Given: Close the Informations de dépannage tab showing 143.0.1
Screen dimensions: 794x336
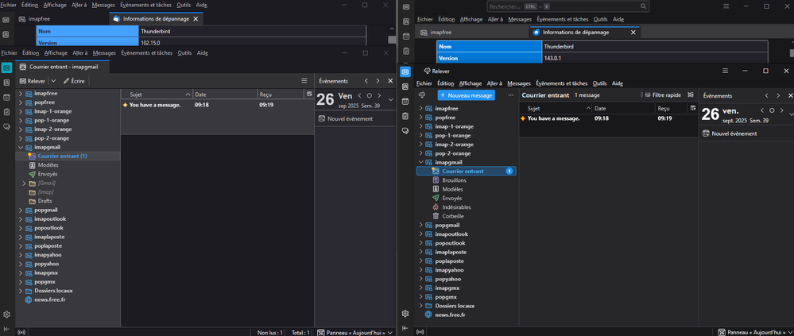Looking at the screenshot, I should coord(633,33).
